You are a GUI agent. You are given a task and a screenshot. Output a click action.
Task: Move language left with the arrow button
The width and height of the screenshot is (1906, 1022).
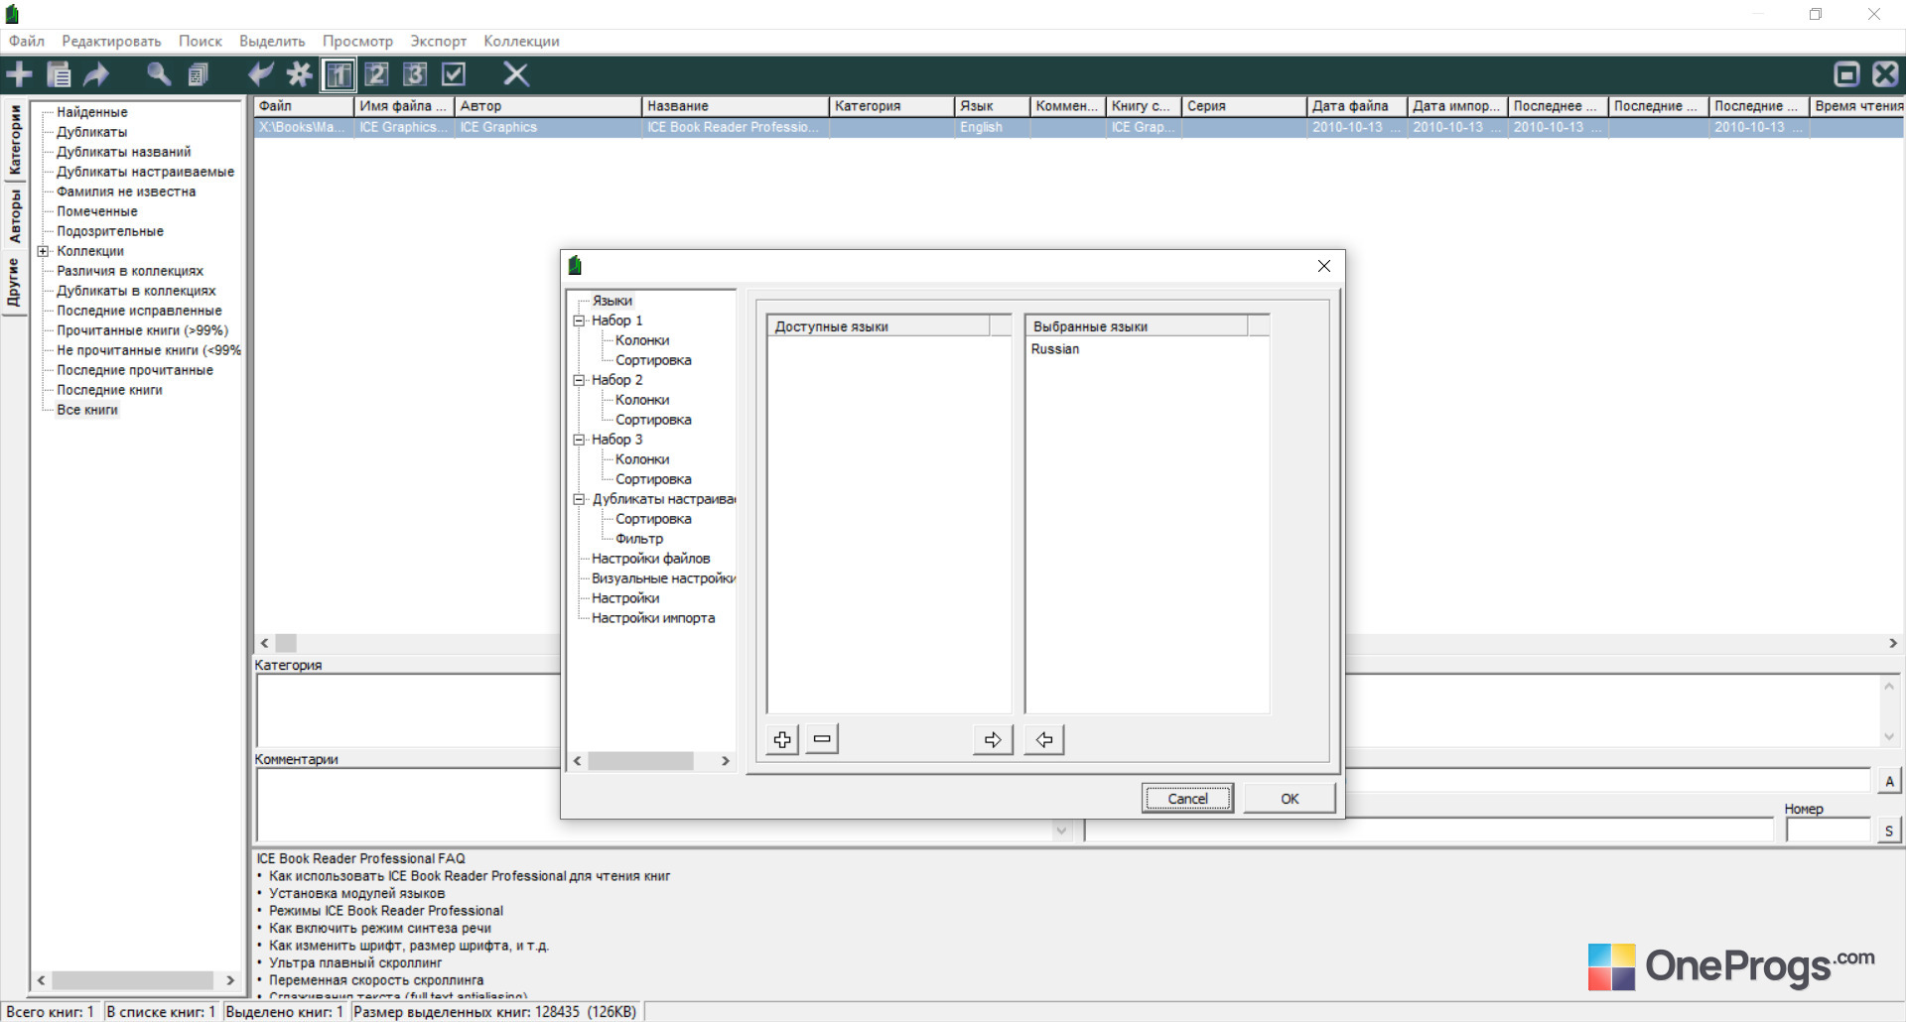pyautogui.click(x=1044, y=739)
